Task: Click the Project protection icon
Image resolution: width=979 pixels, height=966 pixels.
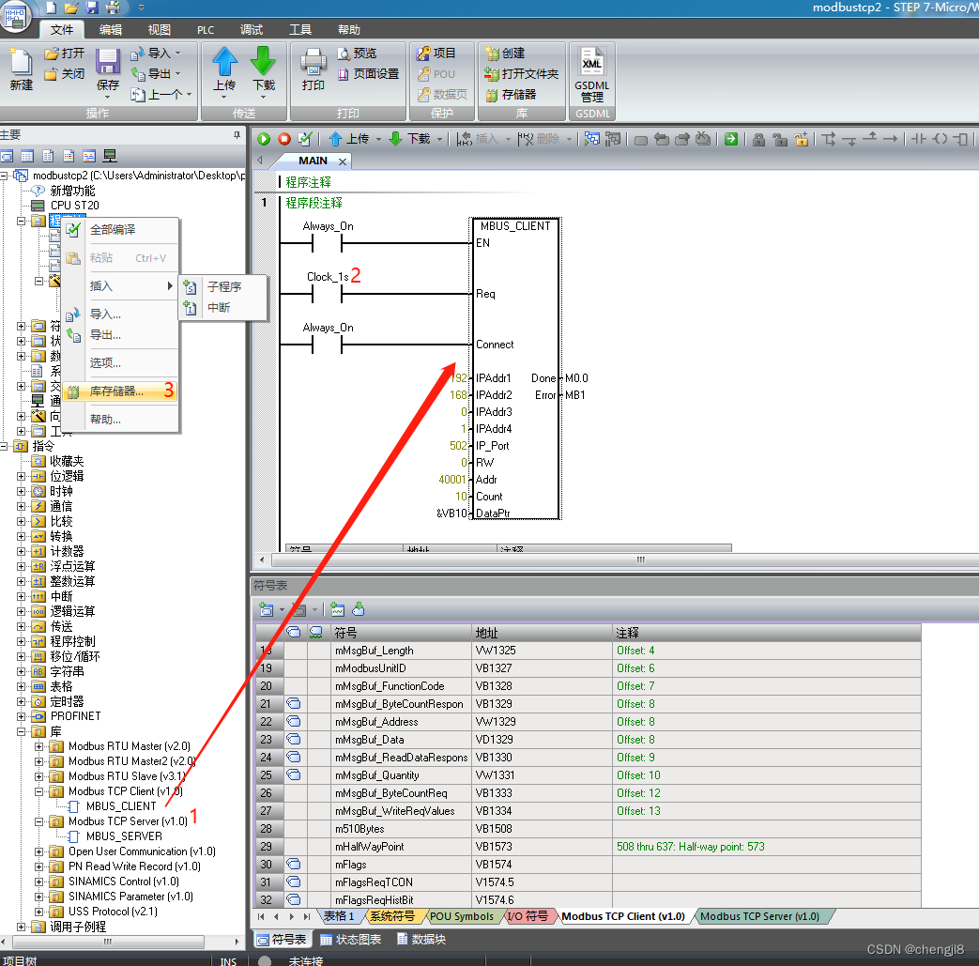Action: point(424,54)
